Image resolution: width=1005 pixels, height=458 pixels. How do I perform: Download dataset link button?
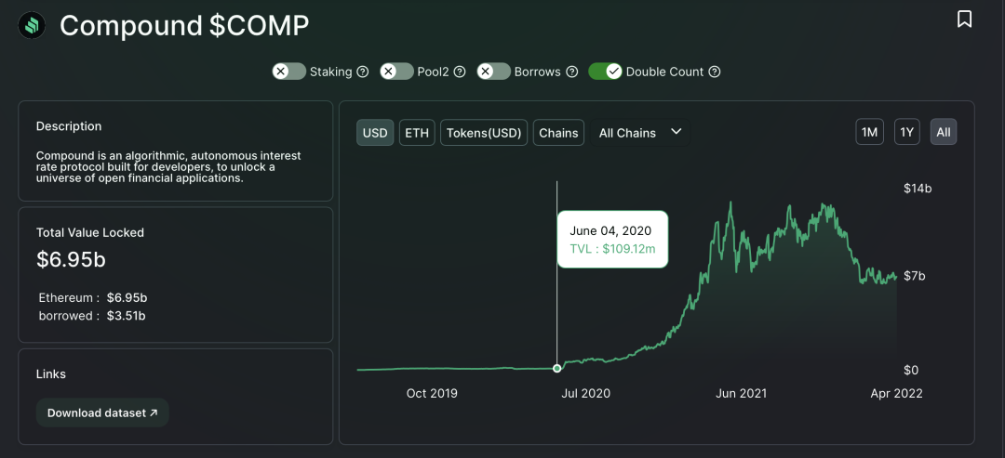point(102,412)
